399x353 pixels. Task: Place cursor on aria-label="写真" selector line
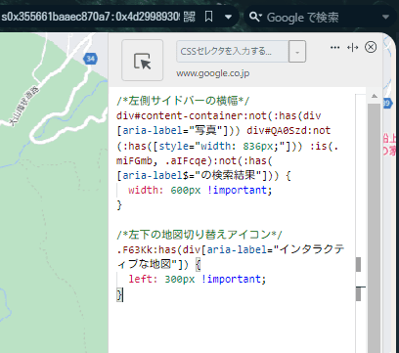(x=223, y=131)
